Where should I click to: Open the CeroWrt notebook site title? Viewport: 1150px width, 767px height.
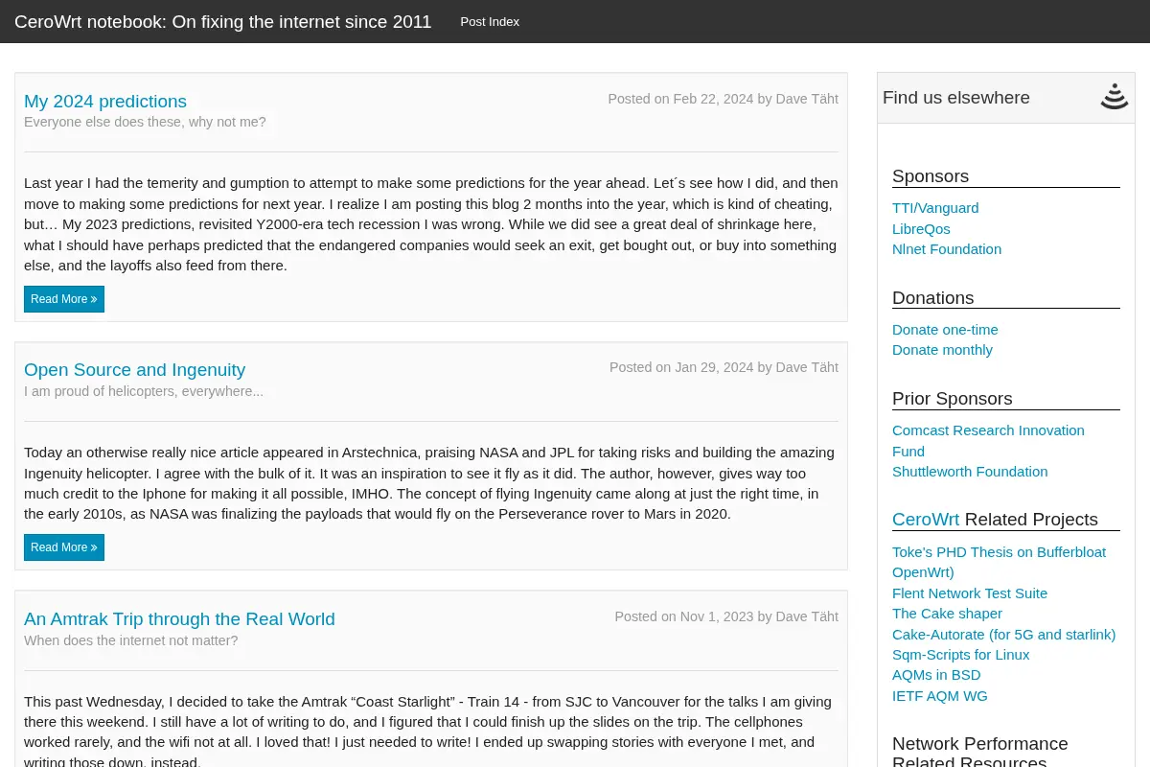click(223, 21)
